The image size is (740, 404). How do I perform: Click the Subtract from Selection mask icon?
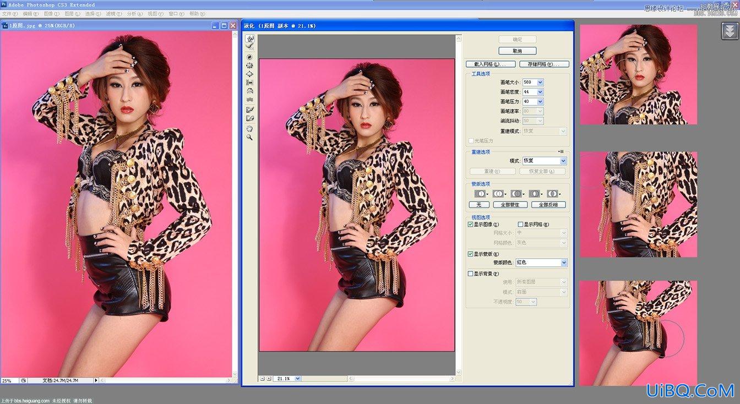[x=518, y=194]
